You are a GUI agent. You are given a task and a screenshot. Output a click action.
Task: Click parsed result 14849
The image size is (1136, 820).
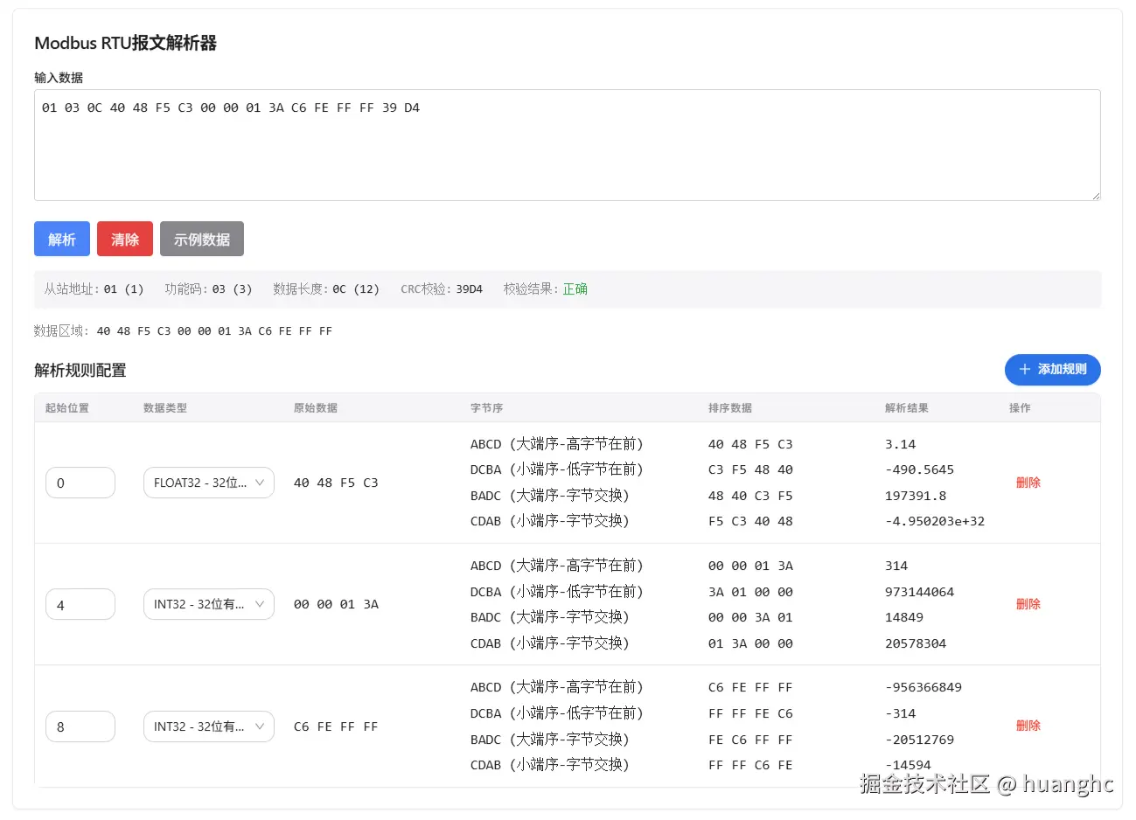(x=904, y=617)
